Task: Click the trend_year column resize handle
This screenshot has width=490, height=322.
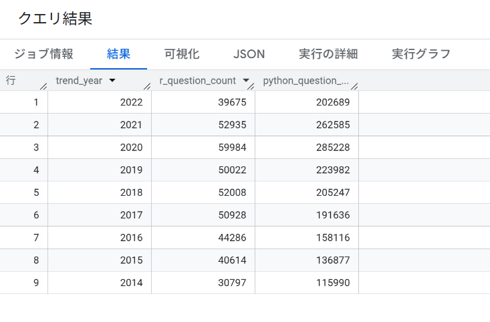Action: (x=147, y=85)
